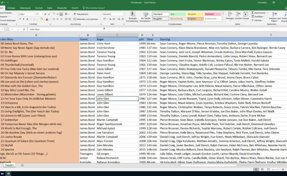Select column C header
Screen dimensions: 287x176
click(117, 35)
